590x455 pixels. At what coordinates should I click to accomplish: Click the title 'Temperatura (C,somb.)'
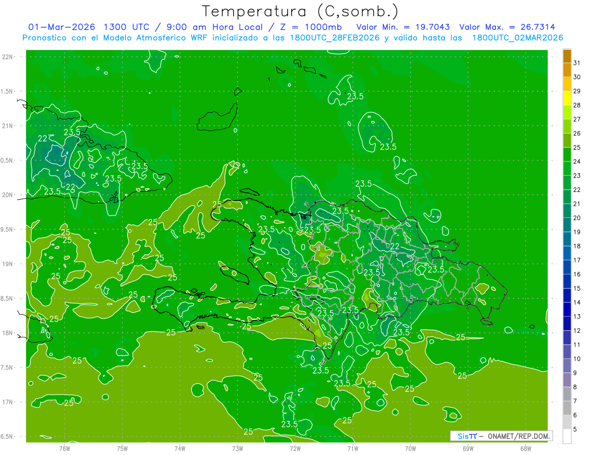300,11
